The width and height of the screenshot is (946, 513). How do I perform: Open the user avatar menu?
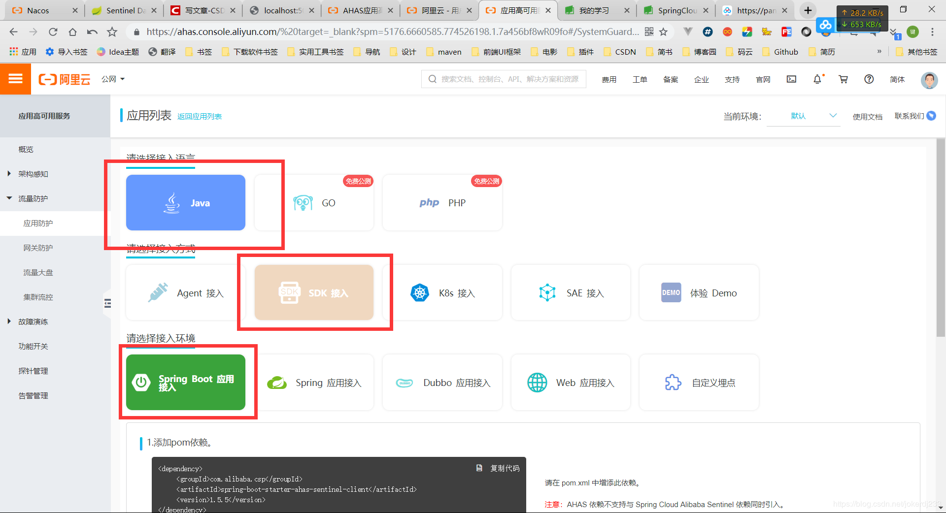point(929,80)
